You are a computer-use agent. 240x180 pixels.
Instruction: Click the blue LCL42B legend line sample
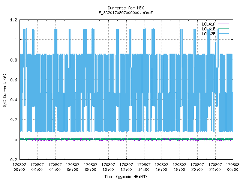pyautogui.click(x=223, y=33)
